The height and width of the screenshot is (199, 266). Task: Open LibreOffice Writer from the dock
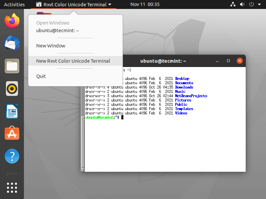pyautogui.click(x=12, y=111)
